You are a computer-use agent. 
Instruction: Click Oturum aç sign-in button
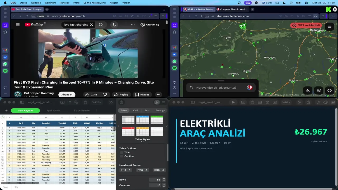[x=150, y=25]
